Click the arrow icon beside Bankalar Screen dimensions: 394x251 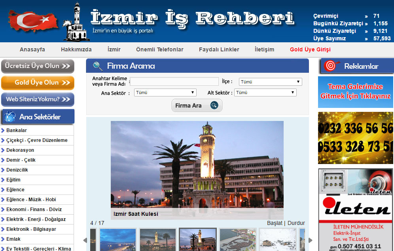click(x=3, y=130)
